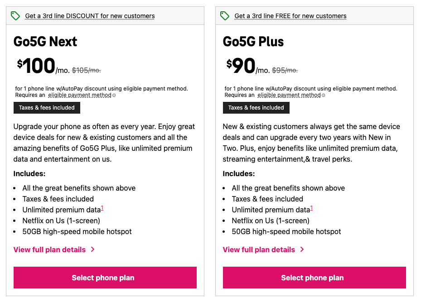421x302 pixels.
Task: Select phone plan for Go5G Plus
Action: (x=315, y=278)
